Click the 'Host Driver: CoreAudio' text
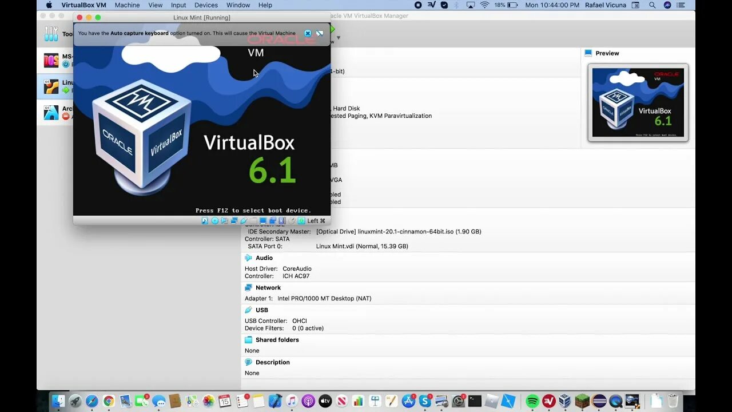Image resolution: width=732 pixels, height=412 pixels. pyautogui.click(x=278, y=269)
